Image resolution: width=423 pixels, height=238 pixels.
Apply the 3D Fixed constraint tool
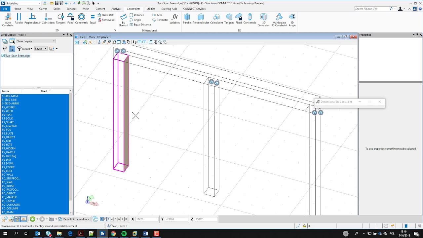(239, 19)
